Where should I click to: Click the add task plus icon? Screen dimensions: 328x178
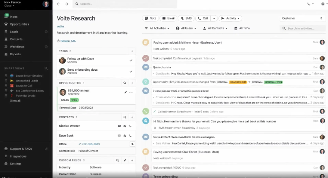[x=132, y=51]
